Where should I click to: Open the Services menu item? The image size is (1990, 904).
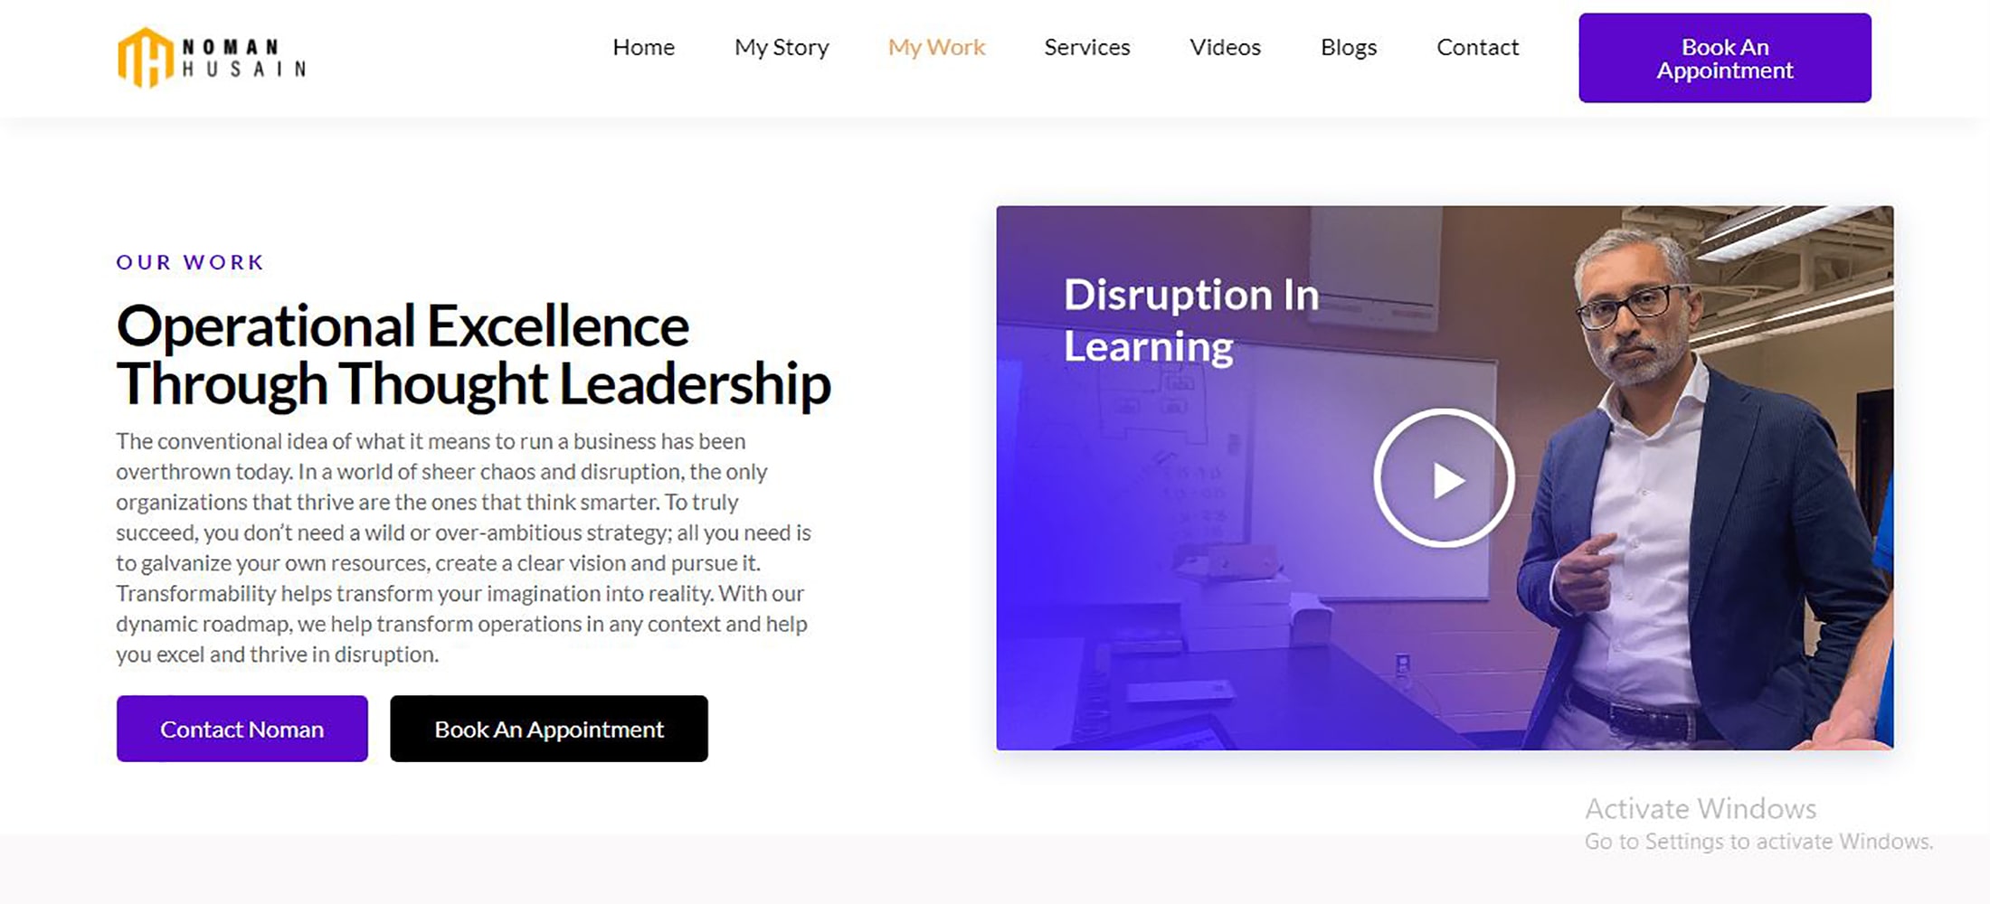1087,47
